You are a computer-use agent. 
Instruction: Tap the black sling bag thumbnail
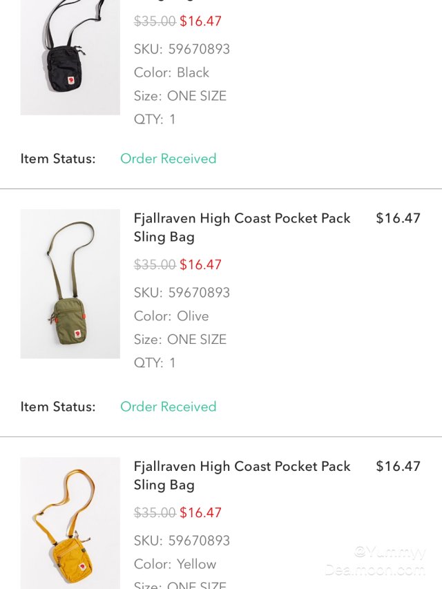70,57
